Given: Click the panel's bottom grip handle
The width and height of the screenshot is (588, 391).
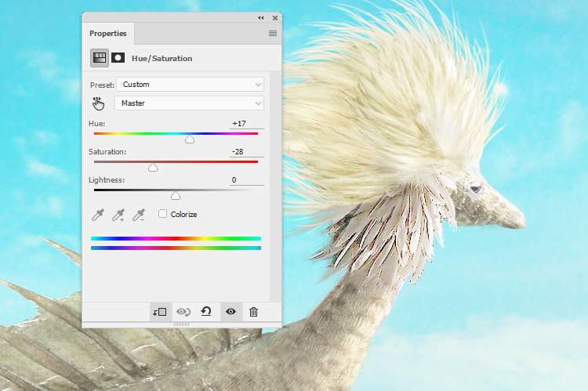Looking at the screenshot, I should pyautogui.click(x=182, y=324).
